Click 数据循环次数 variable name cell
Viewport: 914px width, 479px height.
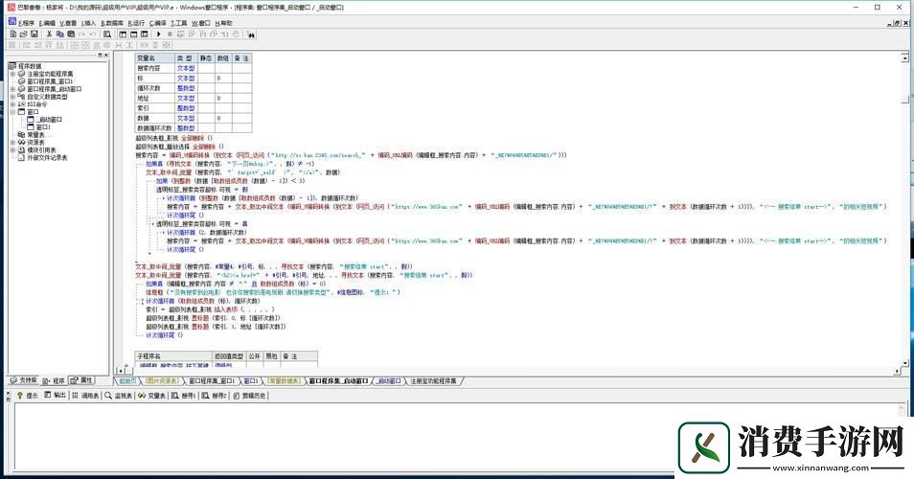(x=155, y=127)
